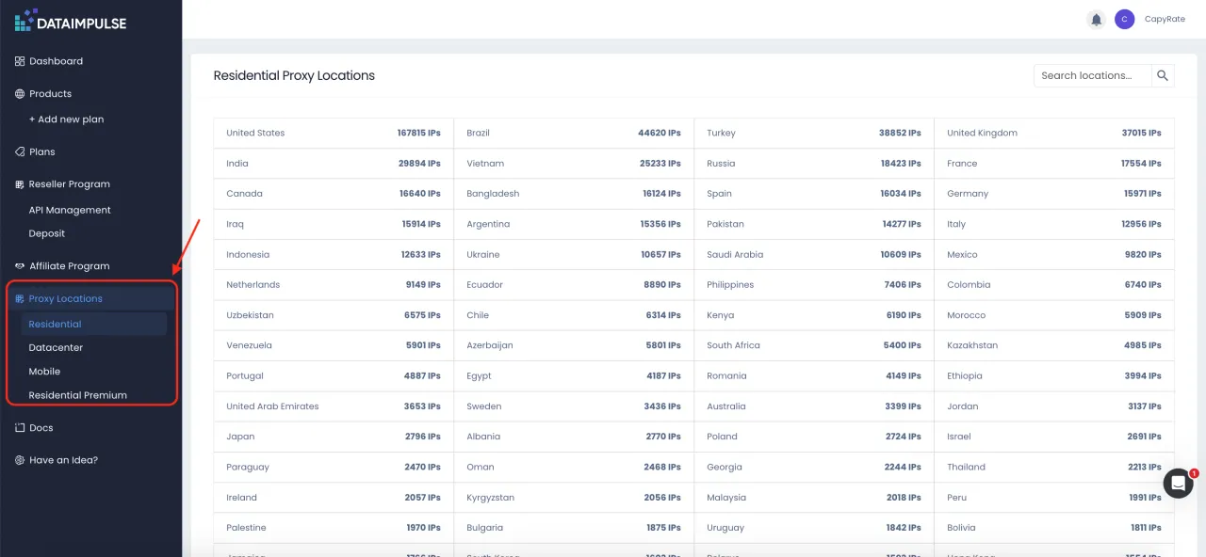The height and width of the screenshot is (557, 1206).
Task: Click the CapyRate user avatar
Action: (1124, 19)
